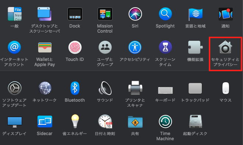
Task: Open 機能拡張 puzzle piece icon
Action: [x=195, y=47]
